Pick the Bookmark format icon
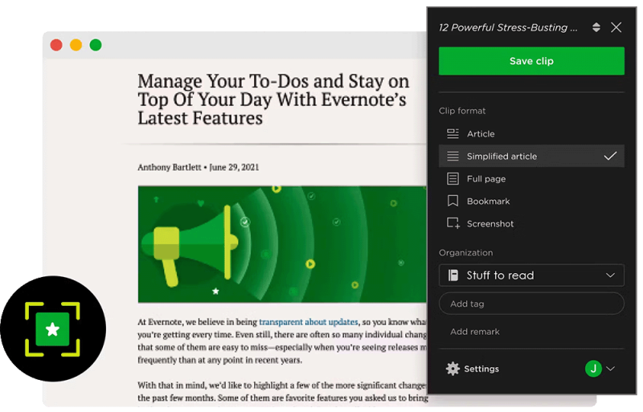Screen dimensions: 643x412 pos(453,201)
